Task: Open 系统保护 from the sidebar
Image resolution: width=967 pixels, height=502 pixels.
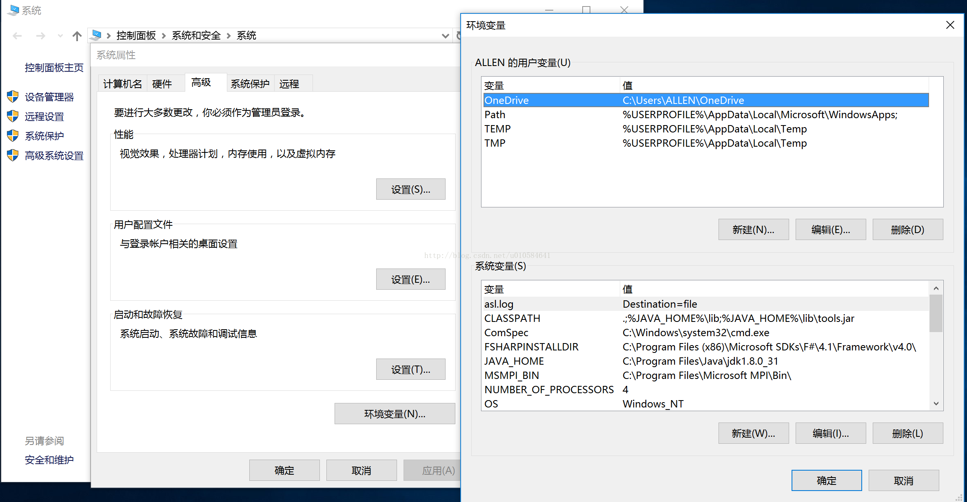Action: [x=44, y=136]
